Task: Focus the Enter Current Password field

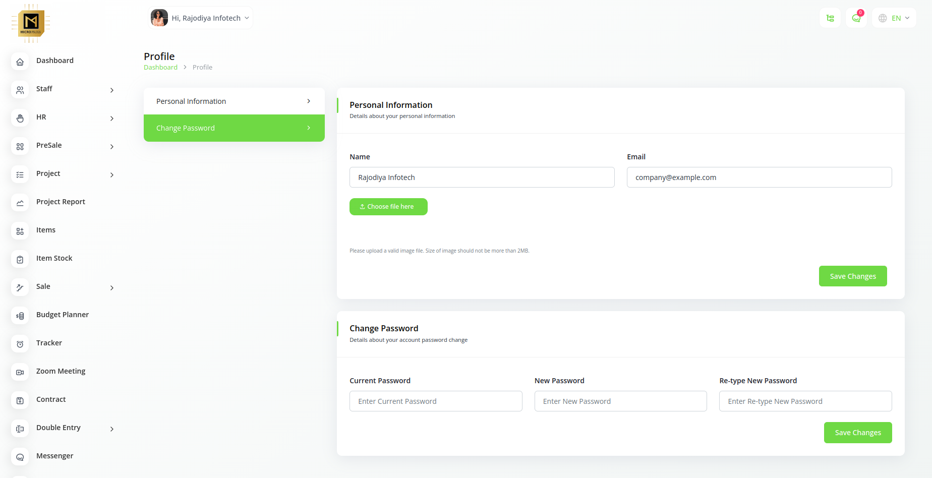Action: pos(436,401)
